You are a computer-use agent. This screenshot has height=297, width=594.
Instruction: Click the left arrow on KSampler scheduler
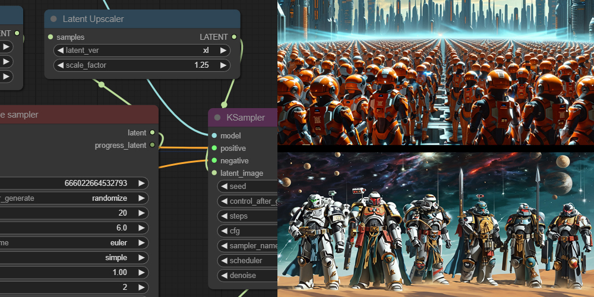click(224, 261)
